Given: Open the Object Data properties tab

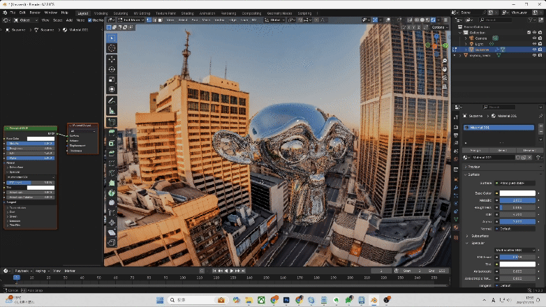Looking at the screenshot, I should pos(456,219).
